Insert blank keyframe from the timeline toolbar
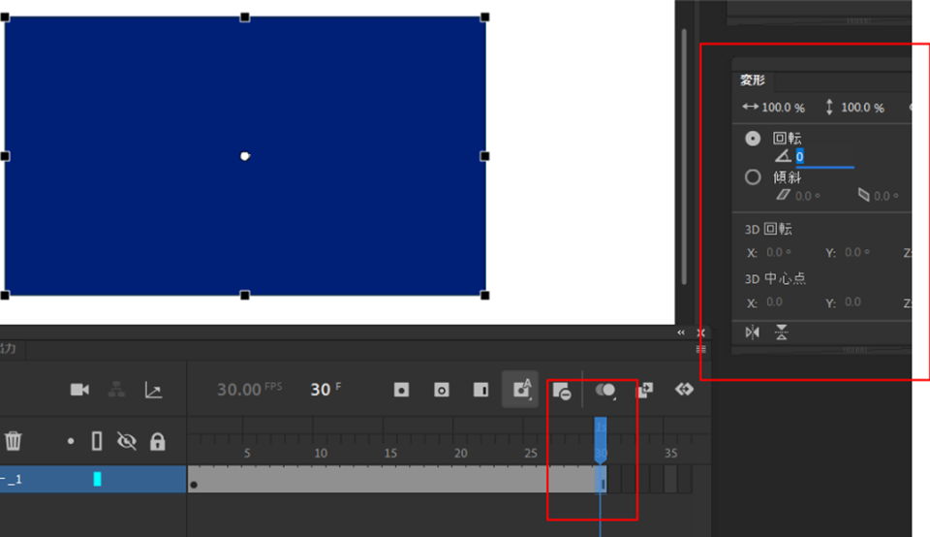The image size is (930, 537). (442, 390)
